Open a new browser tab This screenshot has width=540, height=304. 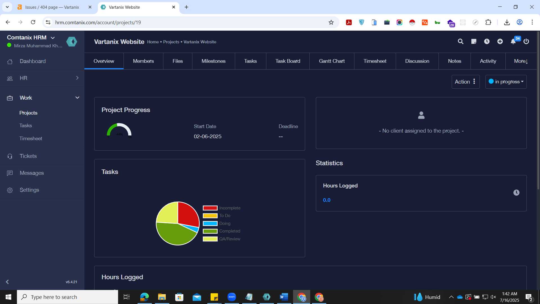click(186, 7)
